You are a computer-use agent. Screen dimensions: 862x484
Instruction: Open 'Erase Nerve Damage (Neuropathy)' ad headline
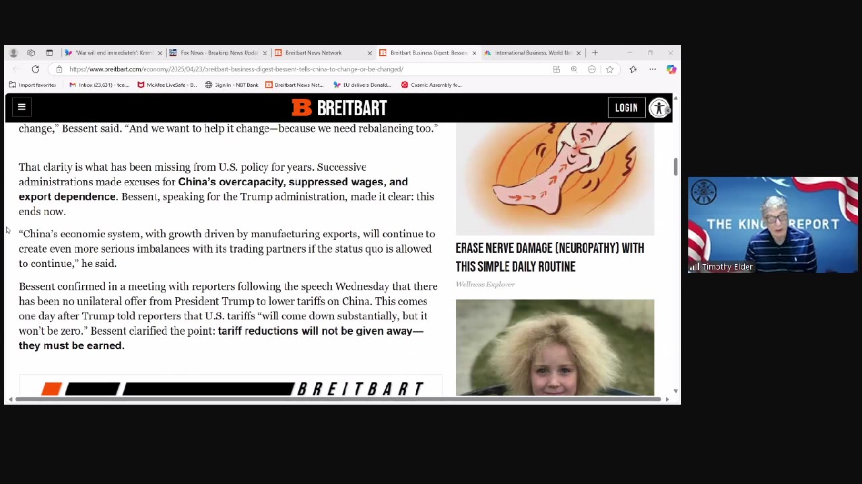click(x=550, y=257)
